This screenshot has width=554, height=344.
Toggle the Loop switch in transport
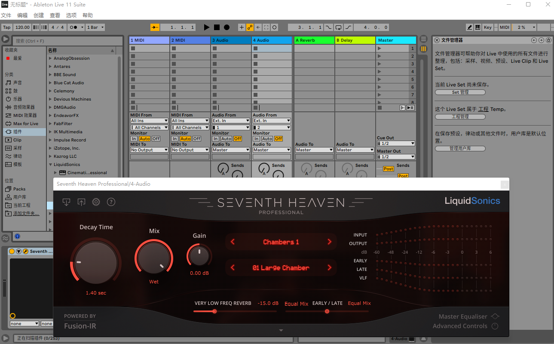point(338,27)
